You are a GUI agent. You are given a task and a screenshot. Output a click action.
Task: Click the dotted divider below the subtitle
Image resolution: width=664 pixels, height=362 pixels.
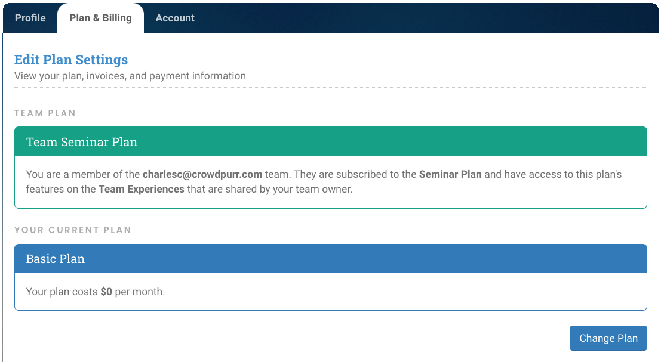331,88
